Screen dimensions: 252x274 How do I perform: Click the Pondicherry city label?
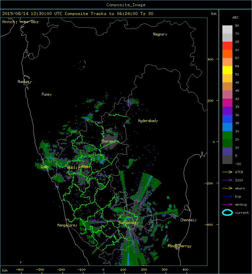[x=178, y=246]
